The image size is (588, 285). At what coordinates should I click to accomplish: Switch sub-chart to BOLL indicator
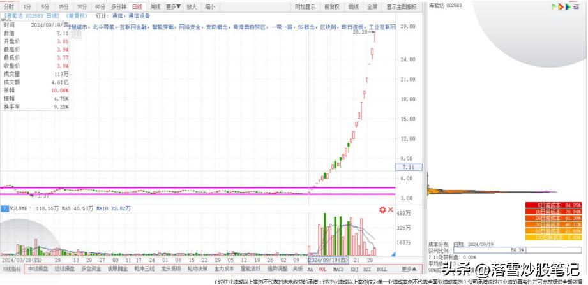382,269
